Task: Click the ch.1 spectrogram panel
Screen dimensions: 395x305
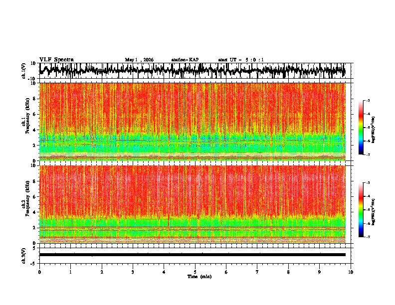Action: click(192, 122)
